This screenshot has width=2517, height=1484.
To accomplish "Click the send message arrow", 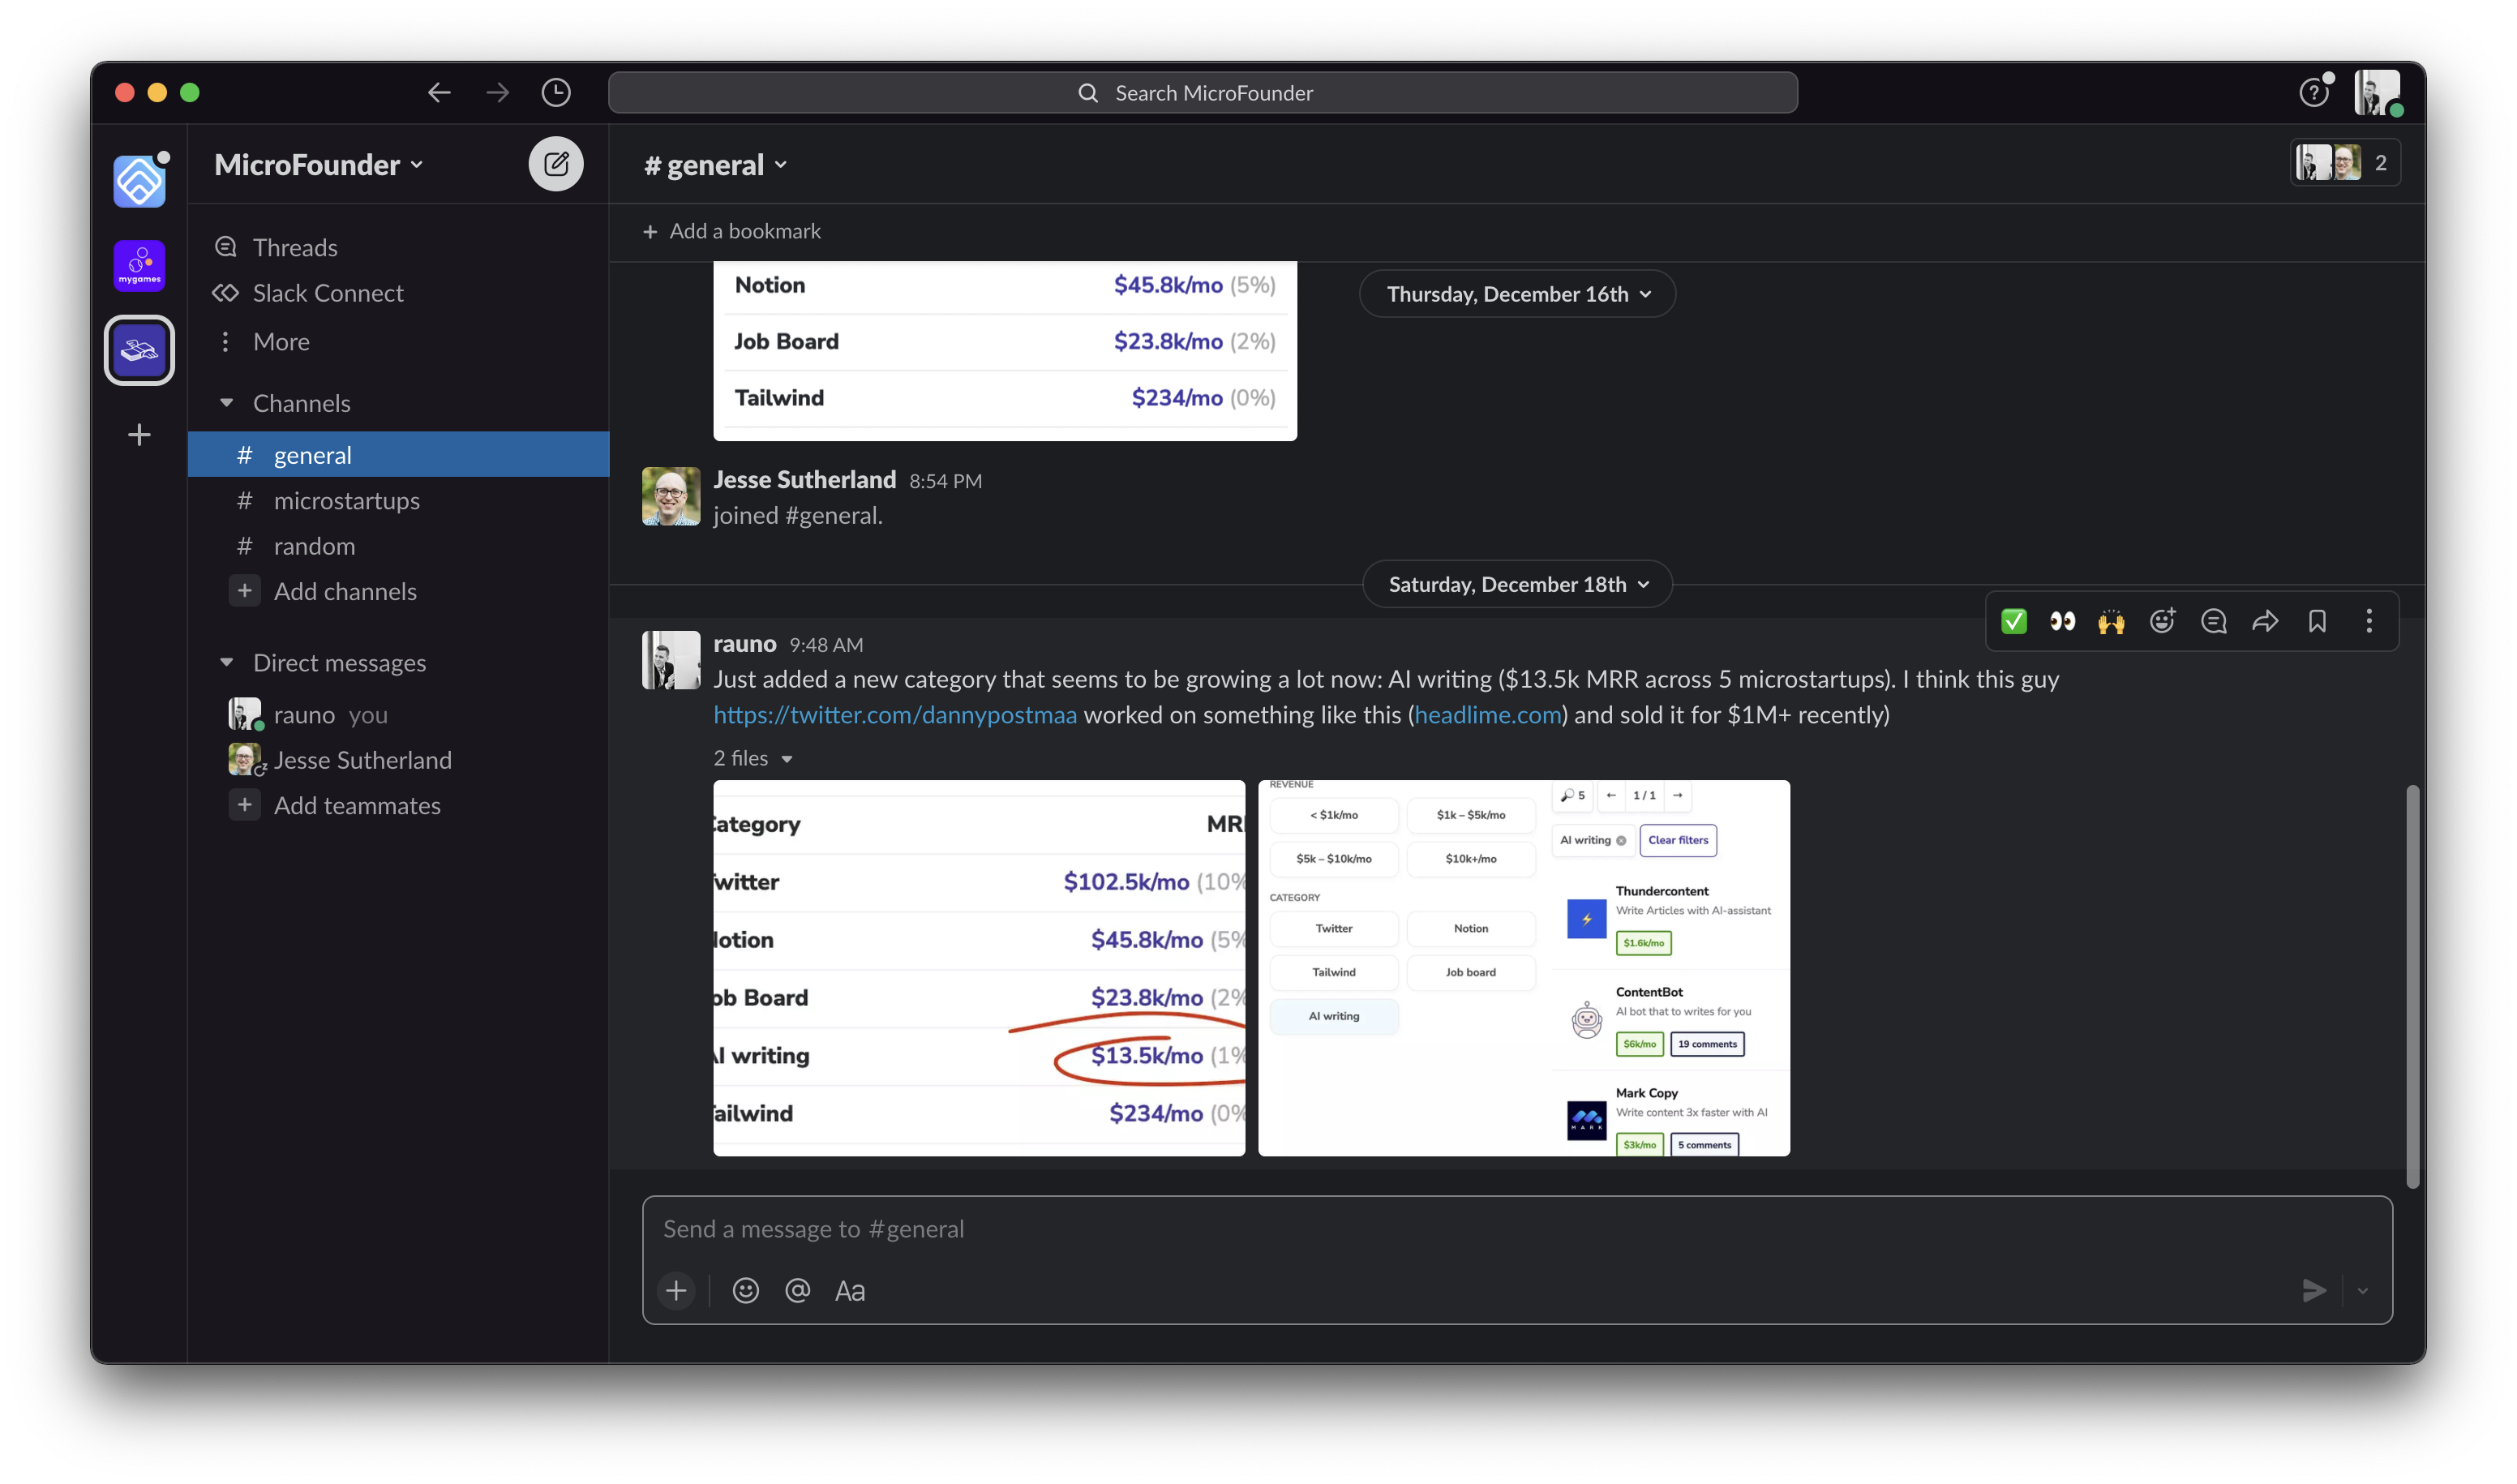I will click(x=2313, y=1291).
